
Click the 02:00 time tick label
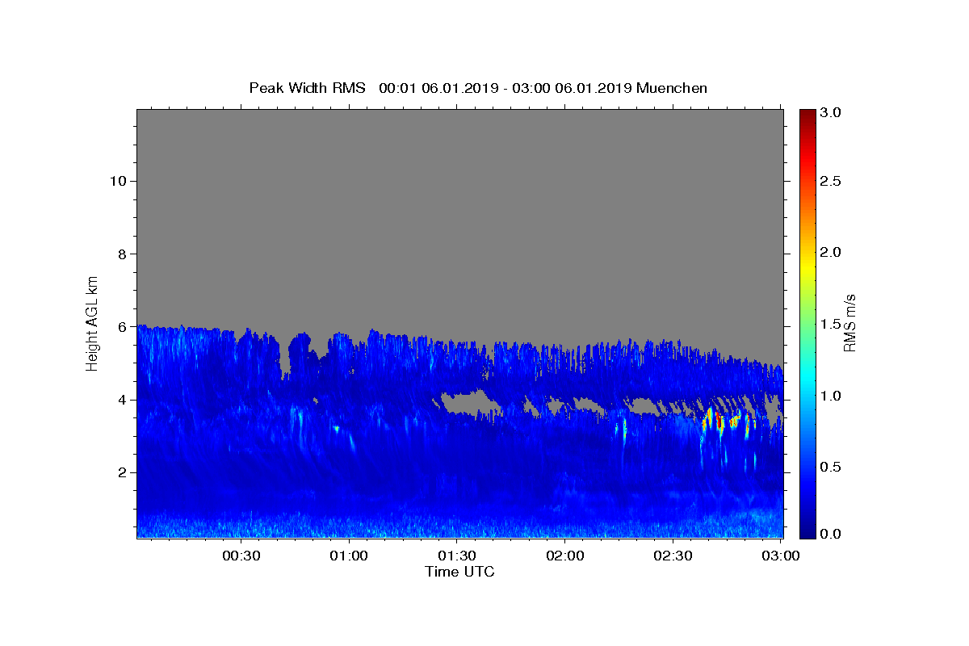click(x=565, y=556)
